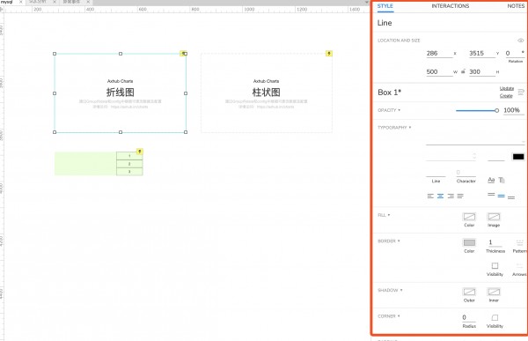Open the fill Image picker
This screenshot has width=528, height=341.
coord(494,217)
